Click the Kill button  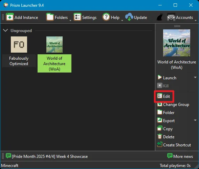163,86
